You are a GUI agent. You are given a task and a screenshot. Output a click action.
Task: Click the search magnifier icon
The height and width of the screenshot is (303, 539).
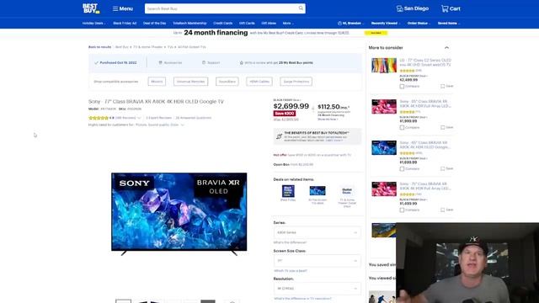[302, 8]
